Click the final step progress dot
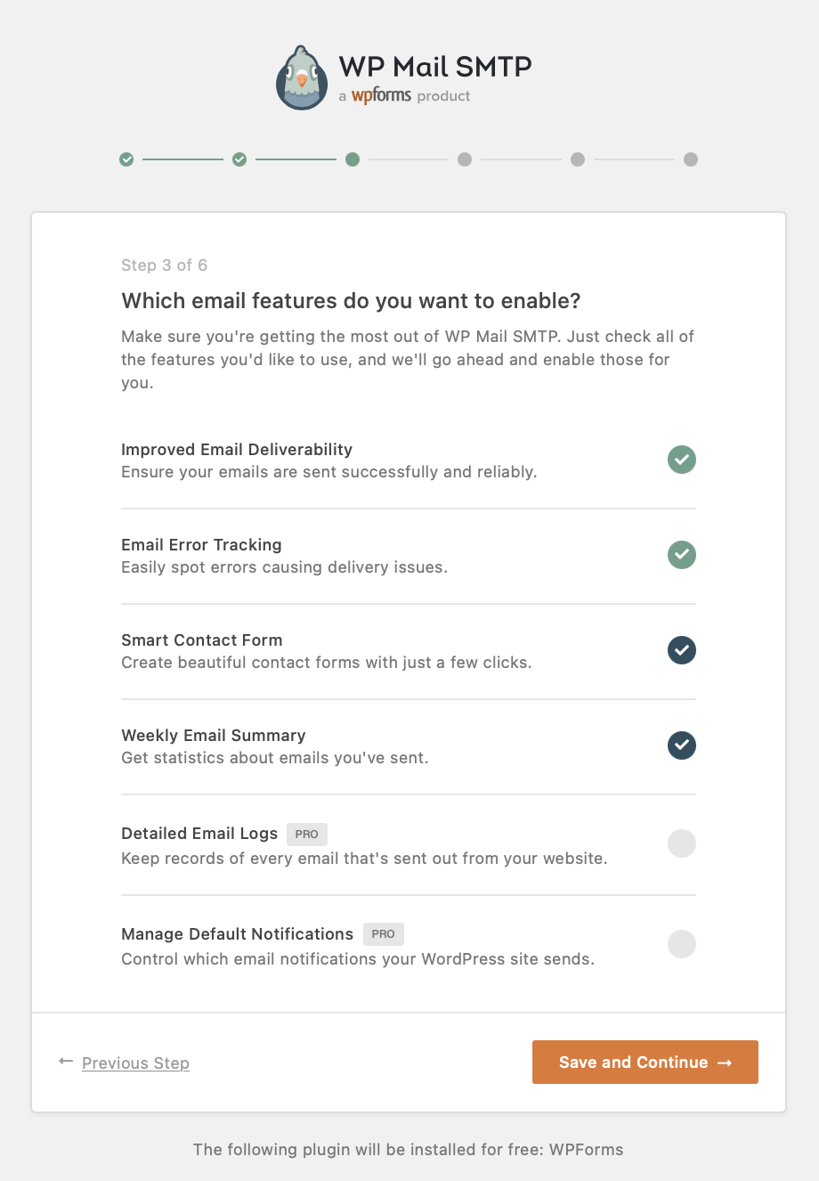The image size is (819, 1181). (691, 159)
